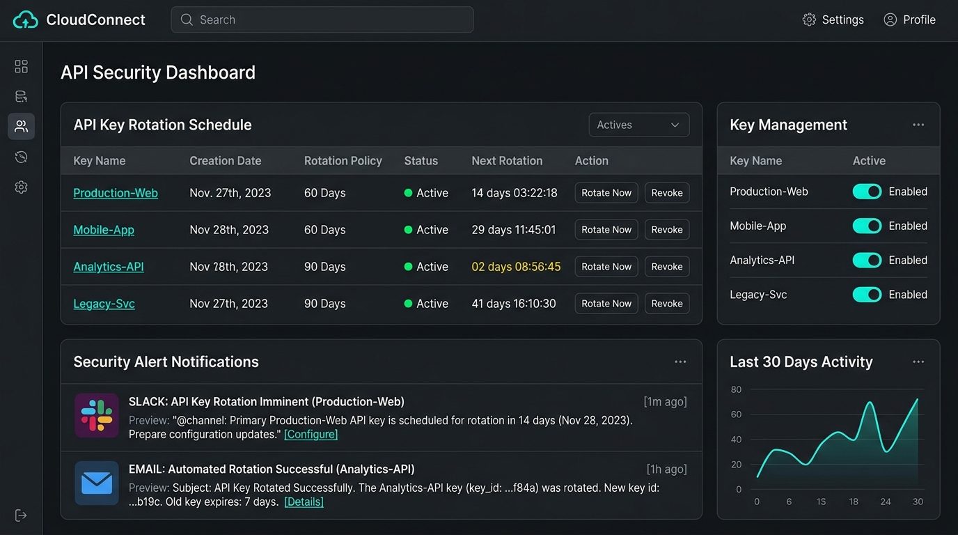Screen dimensions: 958x535
Task: Open the Production-Web key link
Action: [x=116, y=193]
